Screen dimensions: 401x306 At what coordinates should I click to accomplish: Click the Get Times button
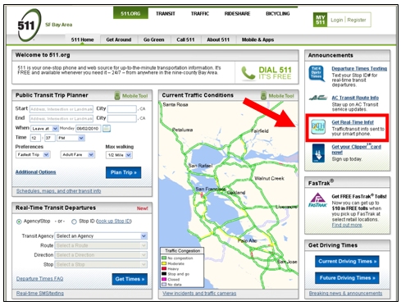[x=130, y=279]
